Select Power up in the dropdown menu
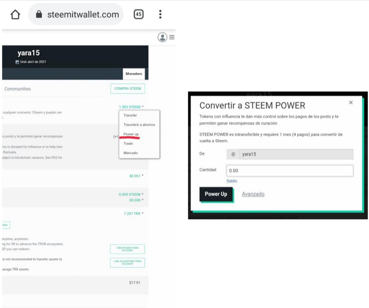This screenshot has width=369, height=308. (131, 134)
